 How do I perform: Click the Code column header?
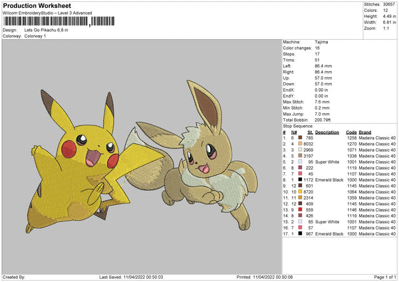pos(351,132)
